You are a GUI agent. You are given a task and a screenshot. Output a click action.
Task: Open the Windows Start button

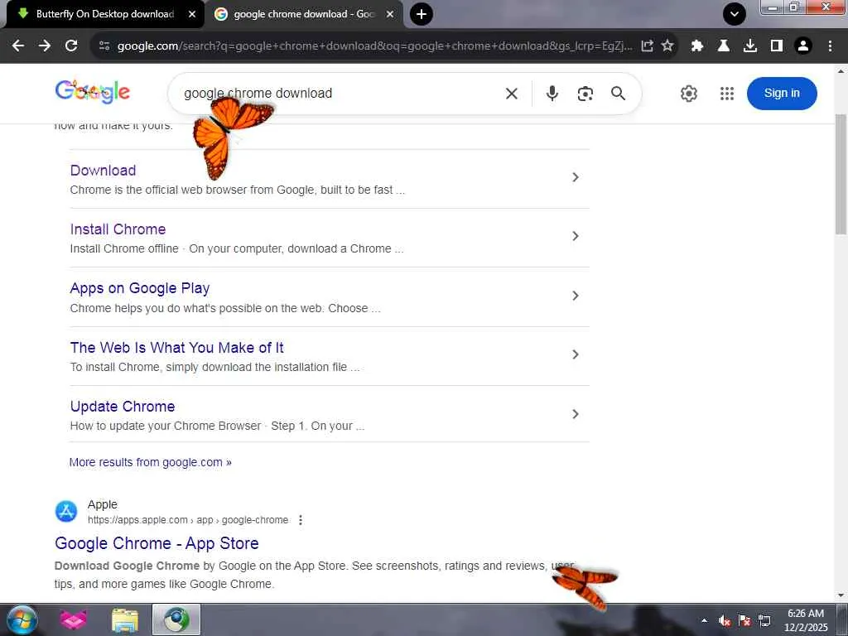tap(22, 619)
